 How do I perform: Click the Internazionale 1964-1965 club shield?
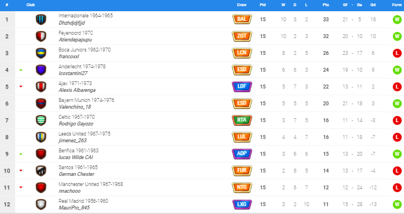pyautogui.click(x=41, y=20)
